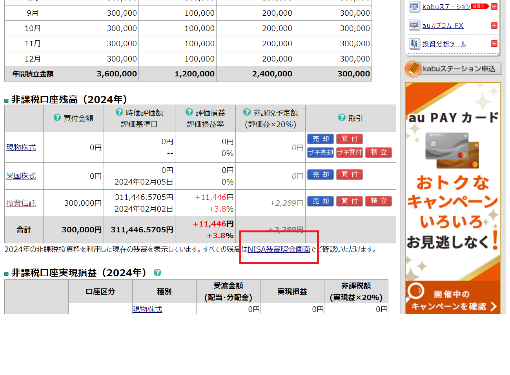This screenshot has width=510, height=375.
Task: Open the 米国株式 link
Action: 21,176
